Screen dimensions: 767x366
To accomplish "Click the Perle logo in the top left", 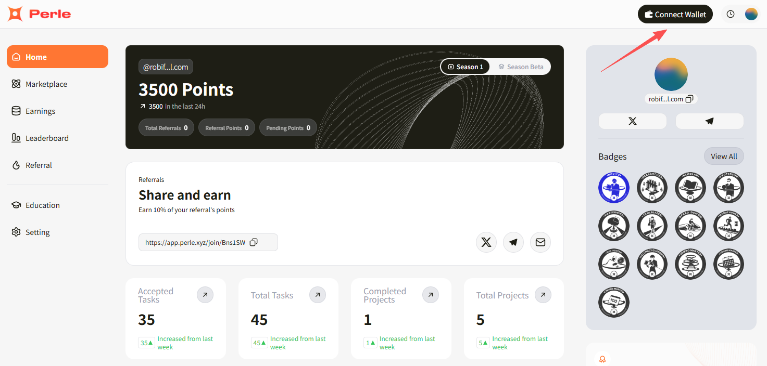I will tap(39, 14).
